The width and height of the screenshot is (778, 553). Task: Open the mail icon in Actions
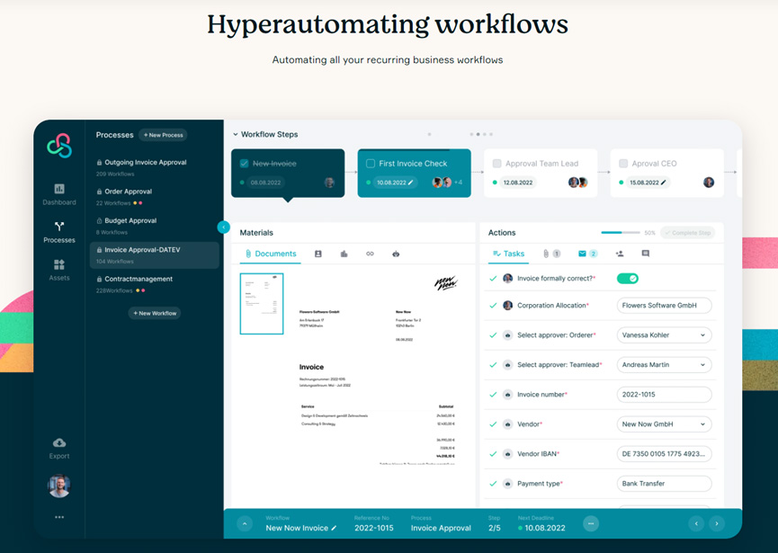click(582, 254)
